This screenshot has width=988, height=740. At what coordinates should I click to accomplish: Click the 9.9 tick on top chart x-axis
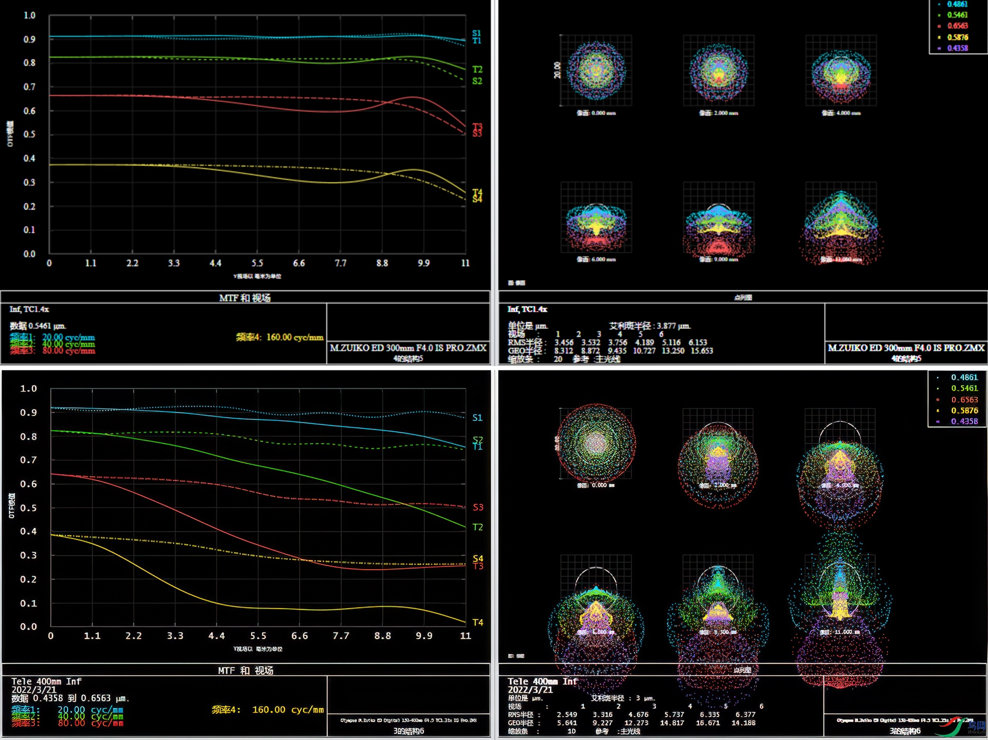coord(423,263)
